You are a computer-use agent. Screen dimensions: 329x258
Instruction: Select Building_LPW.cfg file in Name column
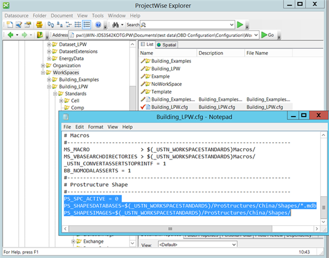169,107
